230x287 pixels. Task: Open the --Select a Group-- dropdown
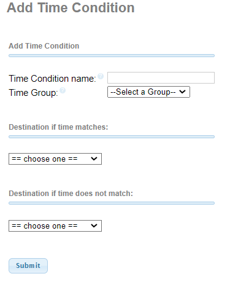pyautogui.click(x=148, y=92)
